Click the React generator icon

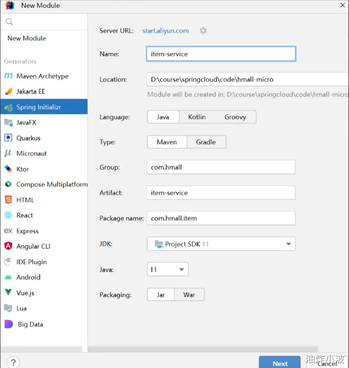tap(8, 216)
